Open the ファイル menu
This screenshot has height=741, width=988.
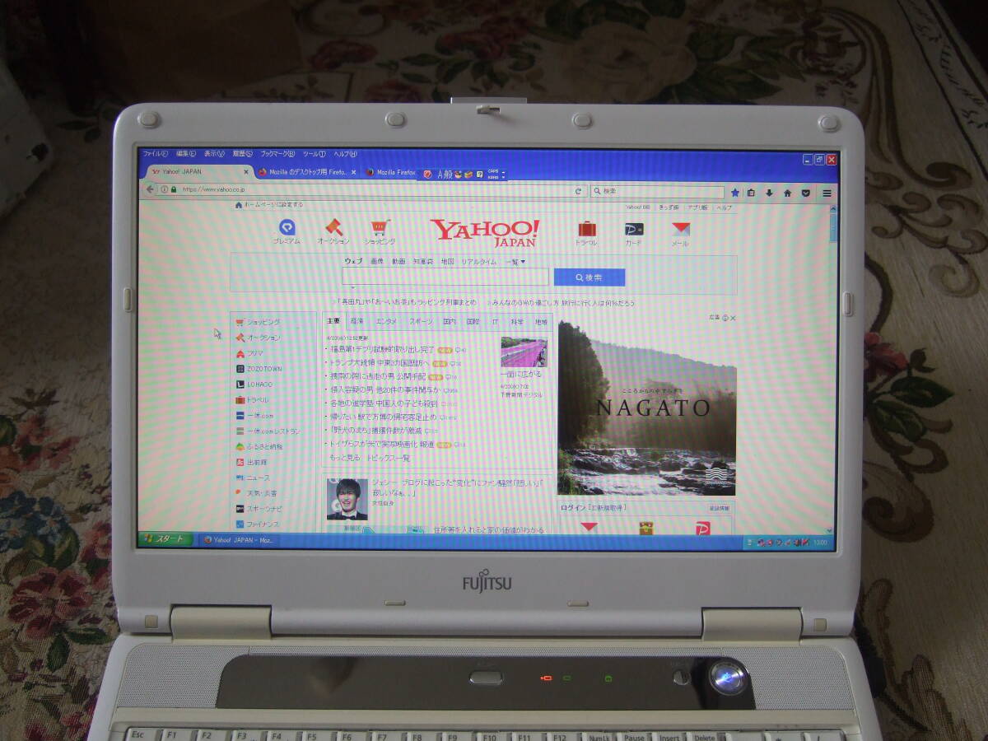tap(155, 154)
